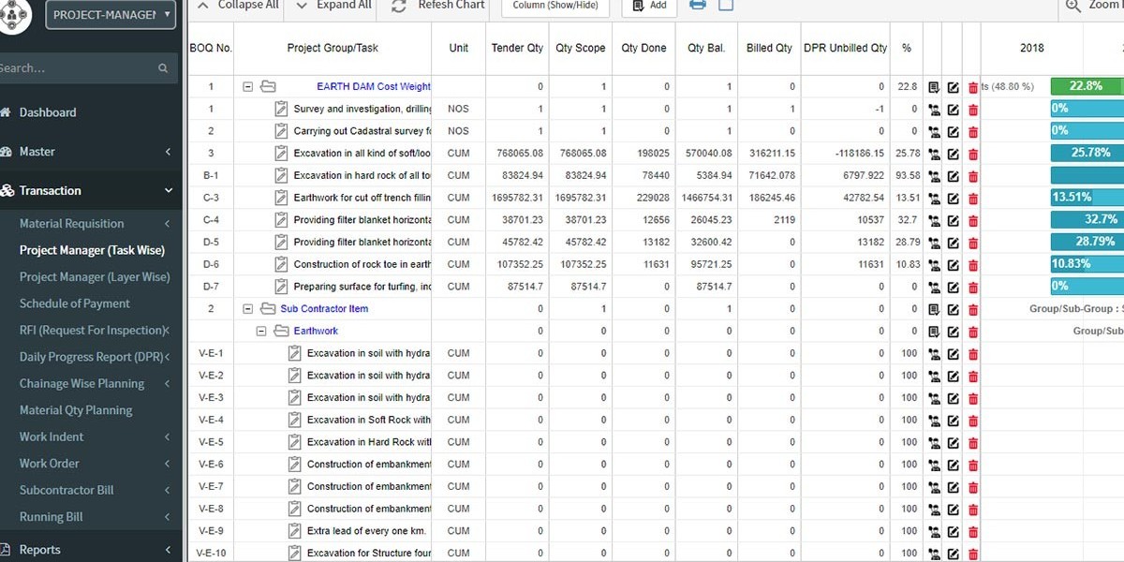Click the Add button in the toolbar
Screen dimensions: 1124x562
(649, 7)
